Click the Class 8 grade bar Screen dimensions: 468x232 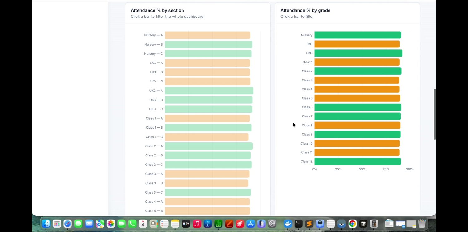[x=357, y=125]
